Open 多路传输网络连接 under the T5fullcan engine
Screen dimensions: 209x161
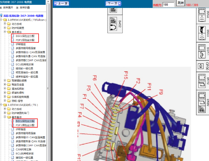click(x=26, y=48)
